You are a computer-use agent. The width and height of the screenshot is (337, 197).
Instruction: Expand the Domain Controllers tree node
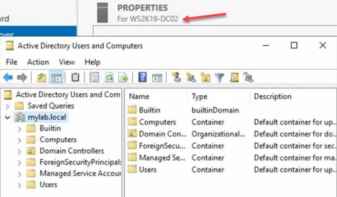[x=20, y=151]
